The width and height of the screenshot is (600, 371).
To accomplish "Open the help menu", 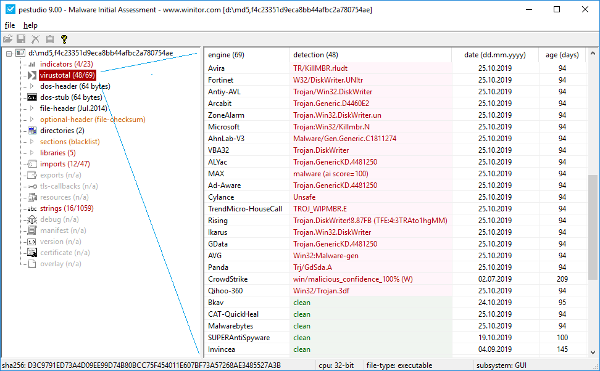I will click(x=30, y=25).
